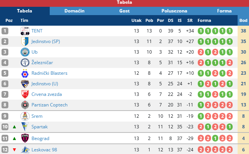This screenshot has width=249, height=154.
Task: Switch to the Domaćin tab
Action: click(74, 11)
